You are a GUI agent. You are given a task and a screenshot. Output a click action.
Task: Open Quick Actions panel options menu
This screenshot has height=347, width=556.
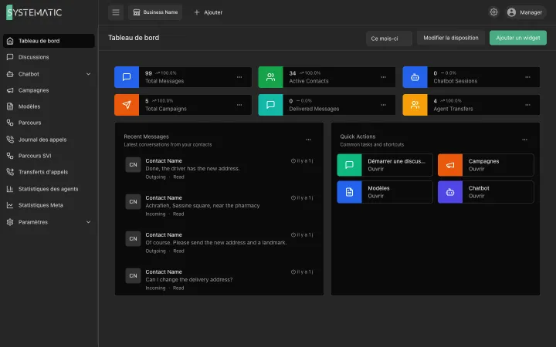[x=524, y=140]
